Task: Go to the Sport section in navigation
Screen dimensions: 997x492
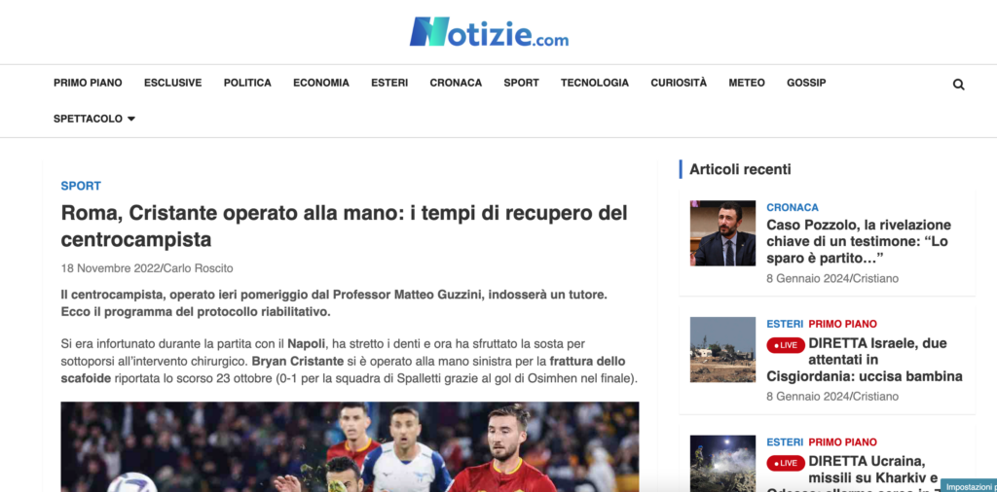Action: (522, 83)
